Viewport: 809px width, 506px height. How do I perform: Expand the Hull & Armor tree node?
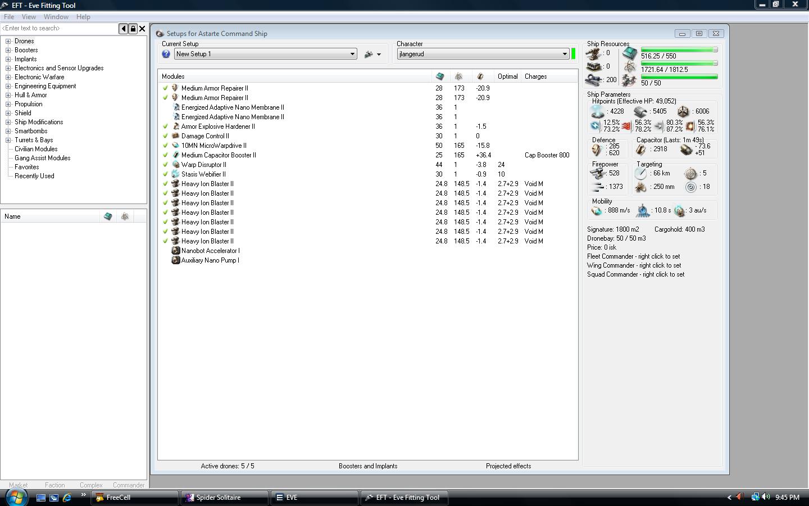[8, 95]
